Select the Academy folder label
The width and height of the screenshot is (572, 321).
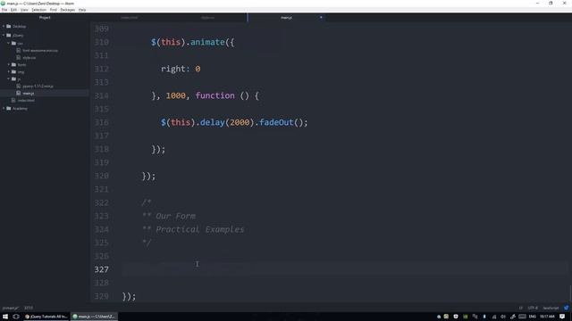(20, 109)
